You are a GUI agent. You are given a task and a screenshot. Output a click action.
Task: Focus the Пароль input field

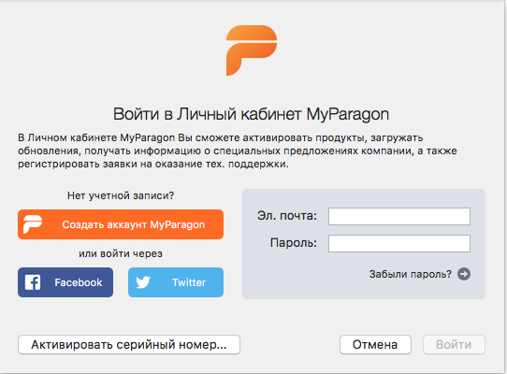pyautogui.click(x=399, y=243)
